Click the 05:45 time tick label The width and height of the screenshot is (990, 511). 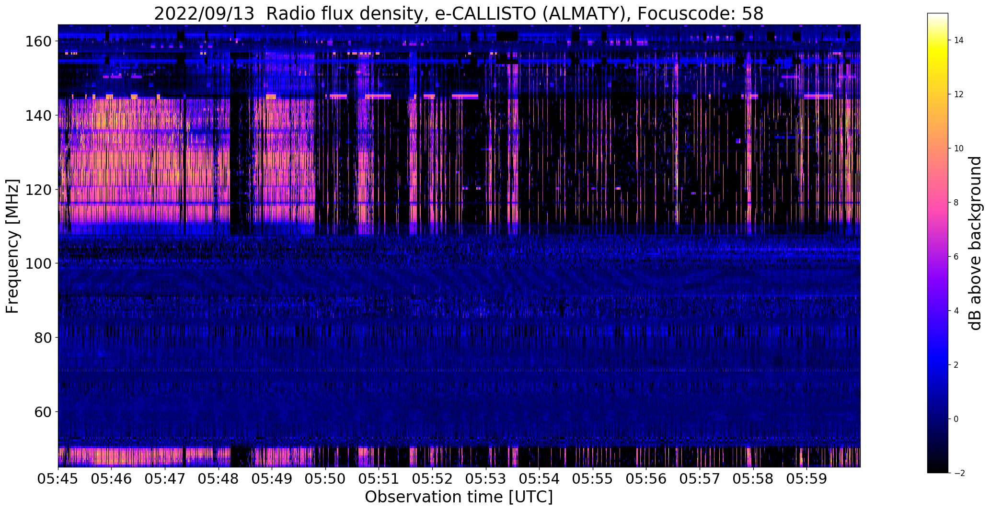click(x=58, y=479)
